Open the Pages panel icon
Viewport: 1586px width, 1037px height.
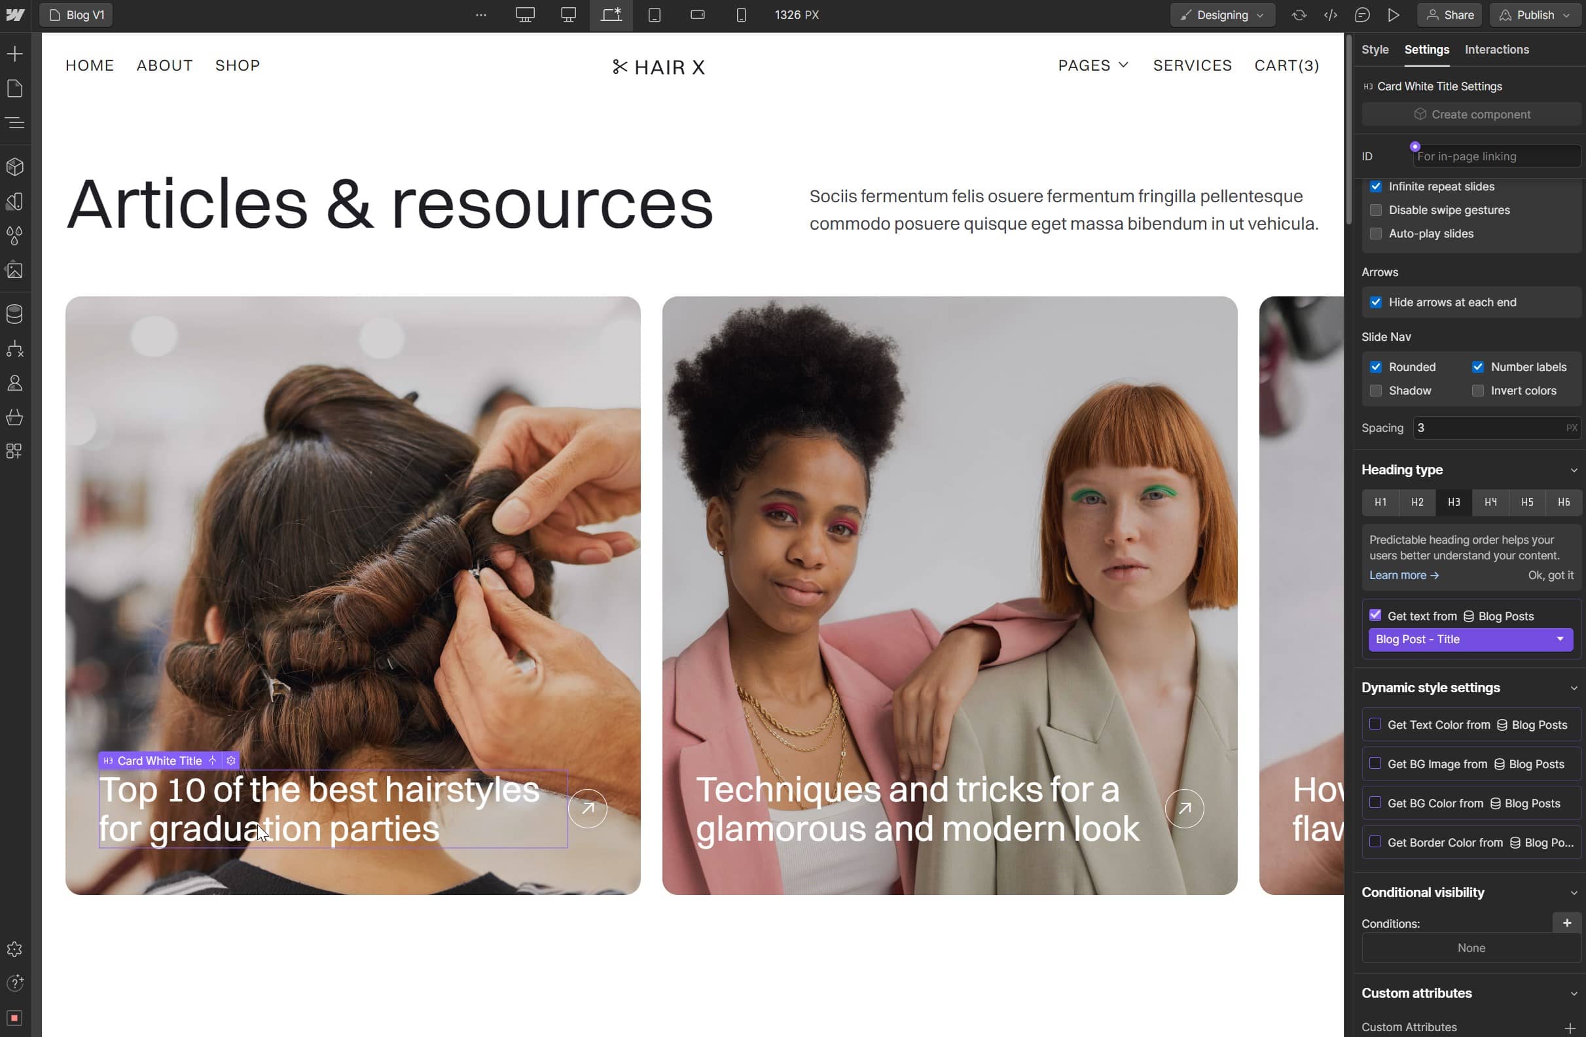point(14,88)
